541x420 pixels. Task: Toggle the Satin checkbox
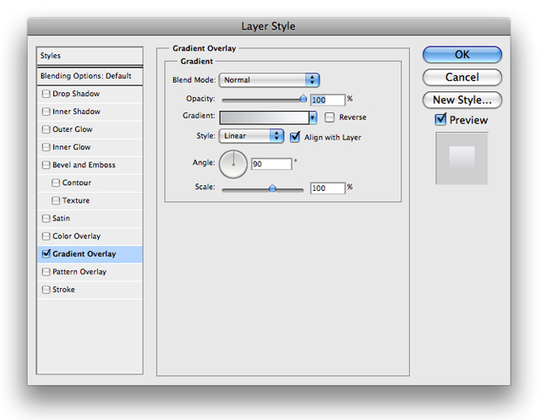[x=46, y=218]
